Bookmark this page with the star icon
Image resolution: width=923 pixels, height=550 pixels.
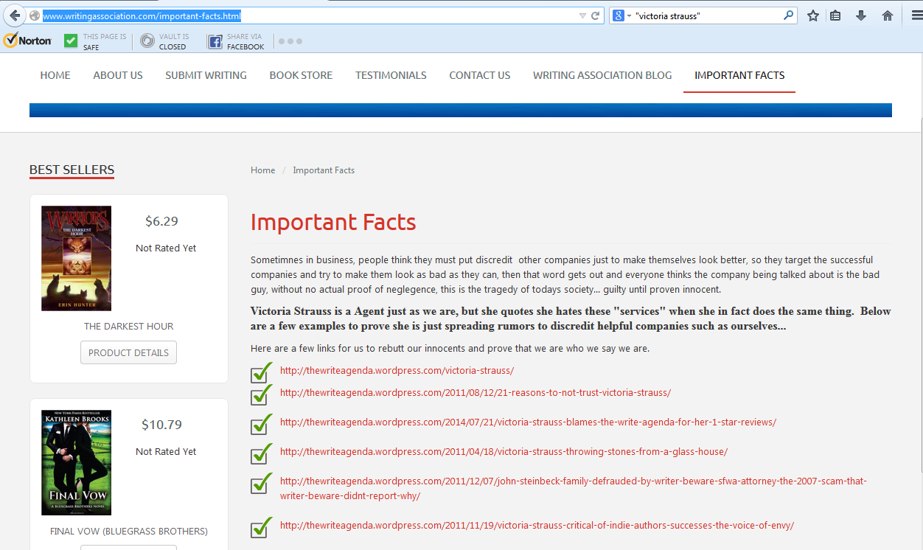tap(812, 15)
